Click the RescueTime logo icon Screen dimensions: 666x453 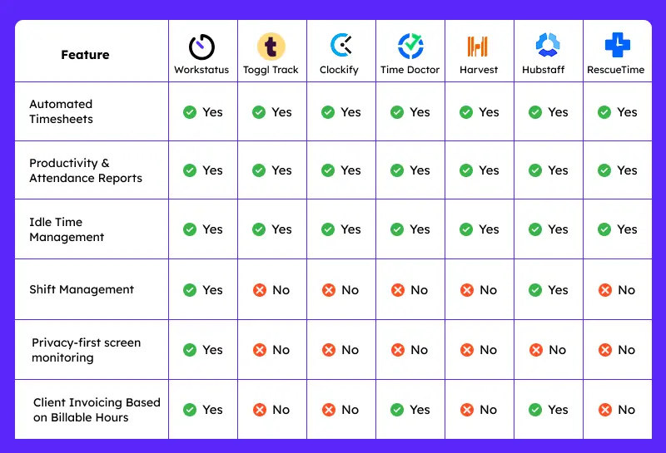[x=616, y=45]
